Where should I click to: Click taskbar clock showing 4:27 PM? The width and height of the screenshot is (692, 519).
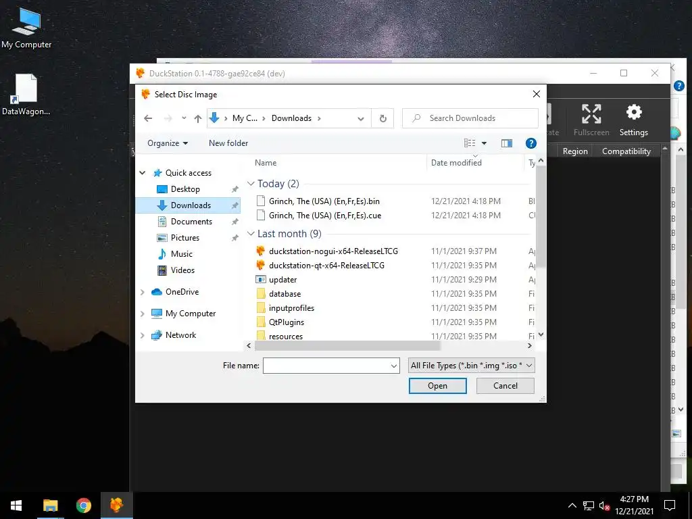(634, 505)
